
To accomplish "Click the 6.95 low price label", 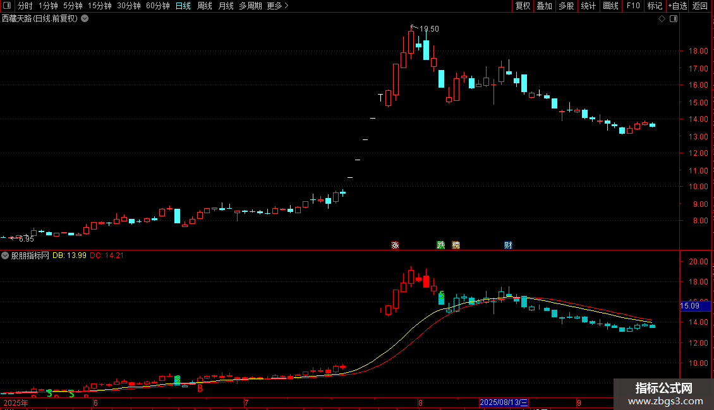I will [27, 239].
